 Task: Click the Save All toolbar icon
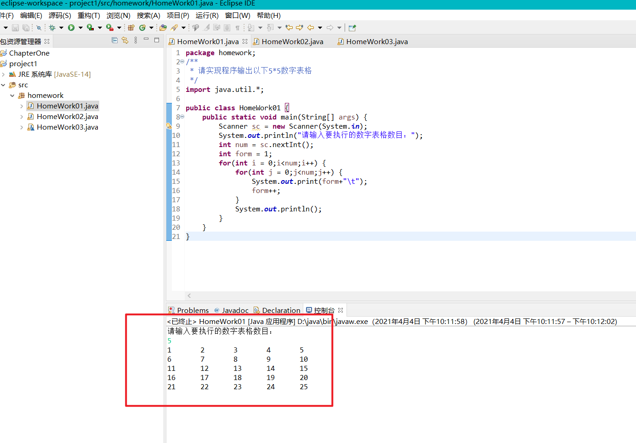click(x=26, y=28)
